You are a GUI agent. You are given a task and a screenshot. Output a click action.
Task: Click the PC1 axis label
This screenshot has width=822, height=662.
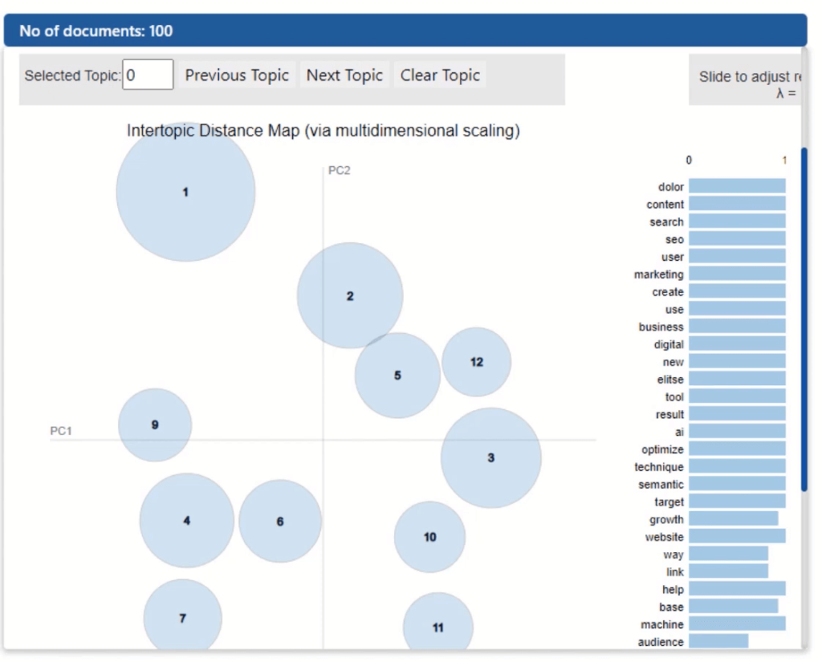click(61, 430)
